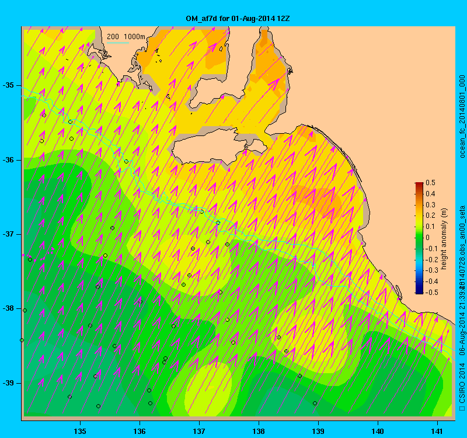Click the 0.1 colorbar tick label
Image resolution: width=467 pixels, height=438 pixels.
(x=430, y=227)
